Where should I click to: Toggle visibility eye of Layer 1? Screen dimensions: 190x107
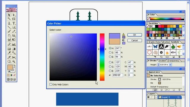[148, 97]
